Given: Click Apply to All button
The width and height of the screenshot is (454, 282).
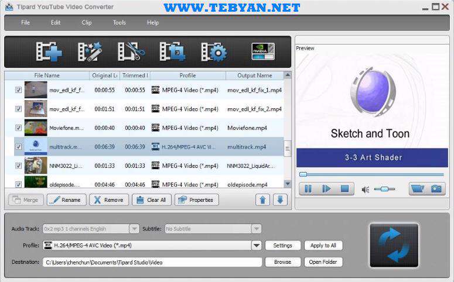Looking at the screenshot, I should 323,246.
